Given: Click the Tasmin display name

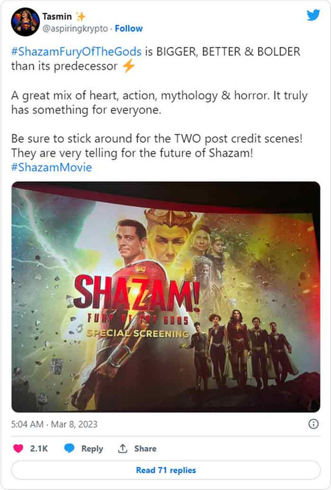Looking at the screenshot, I should (57, 17).
